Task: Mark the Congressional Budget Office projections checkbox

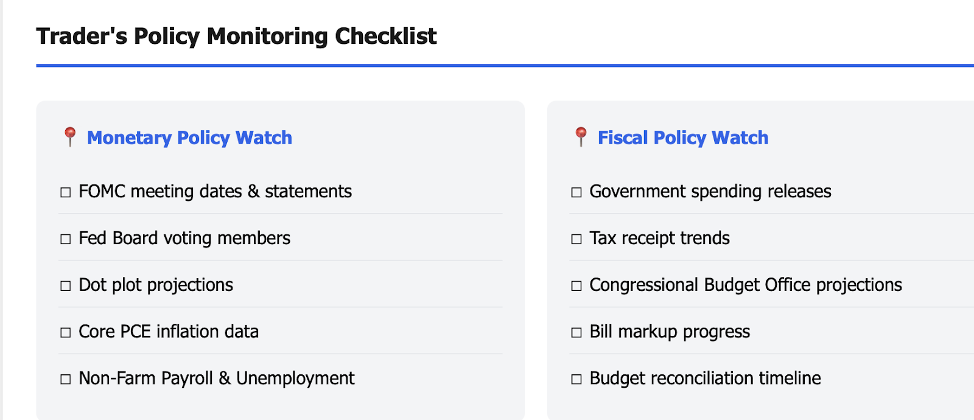Action: pyautogui.click(x=576, y=286)
